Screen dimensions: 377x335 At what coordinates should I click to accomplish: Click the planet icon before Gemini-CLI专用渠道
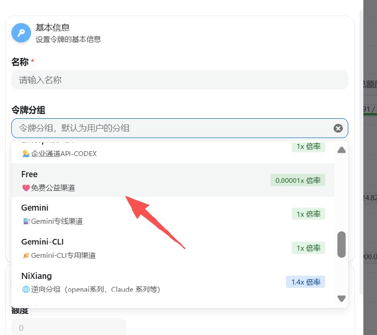coord(26,255)
